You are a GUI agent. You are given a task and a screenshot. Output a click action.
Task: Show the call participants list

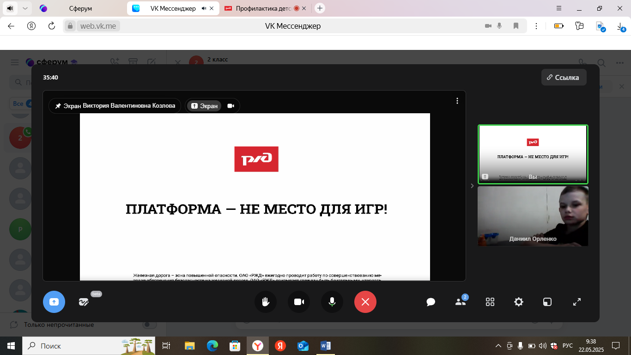pyautogui.click(x=461, y=302)
